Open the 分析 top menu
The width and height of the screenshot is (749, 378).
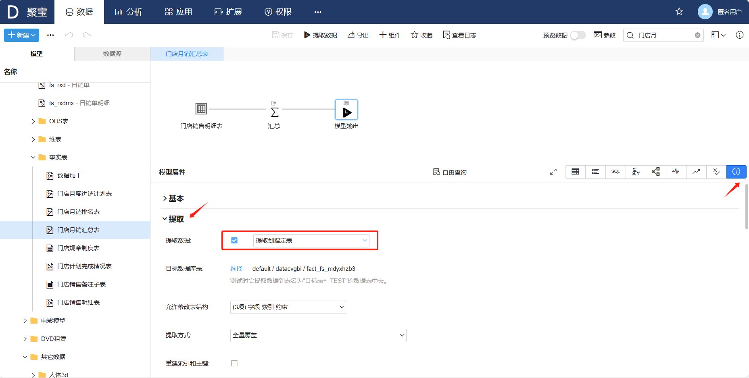(128, 12)
